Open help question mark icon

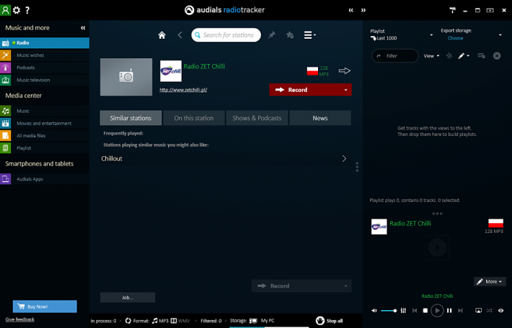(x=27, y=10)
